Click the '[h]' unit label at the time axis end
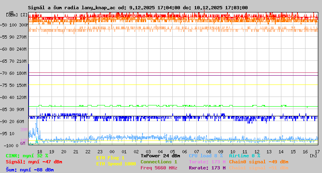Viewport: 322px width, 173px height. tap(314, 155)
